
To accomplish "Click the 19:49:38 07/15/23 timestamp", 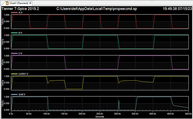I will click(x=177, y=9).
